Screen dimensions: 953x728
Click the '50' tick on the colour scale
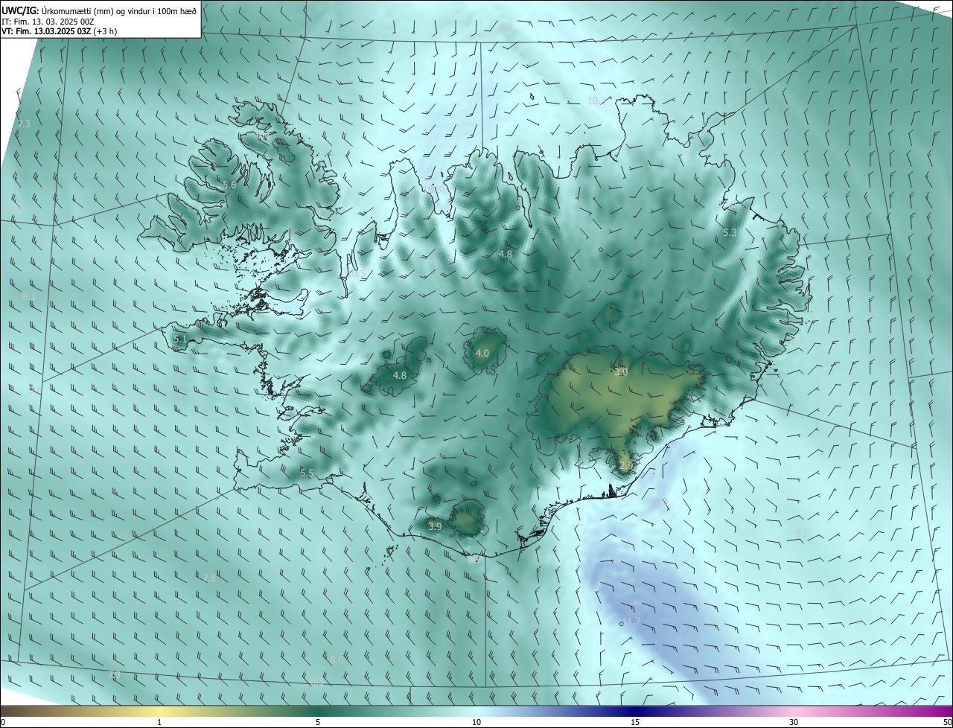coord(946,722)
